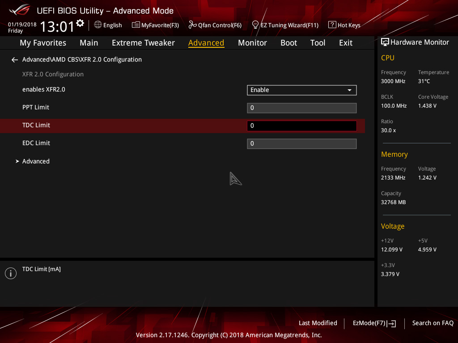Click memory frequency value 2133 MHz
The height and width of the screenshot is (343, 458).
[393, 178]
